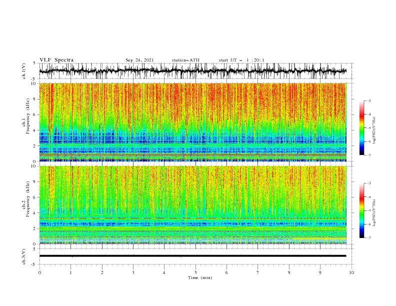This screenshot has width=396, height=306.
Task: Click the "6" kHz tick on ch.1 frequency axis
Action: (35, 114)
